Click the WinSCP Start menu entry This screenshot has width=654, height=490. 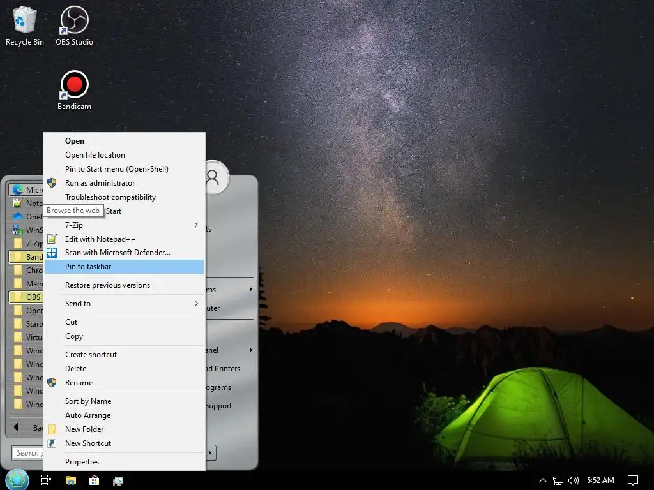click(26, 230)
